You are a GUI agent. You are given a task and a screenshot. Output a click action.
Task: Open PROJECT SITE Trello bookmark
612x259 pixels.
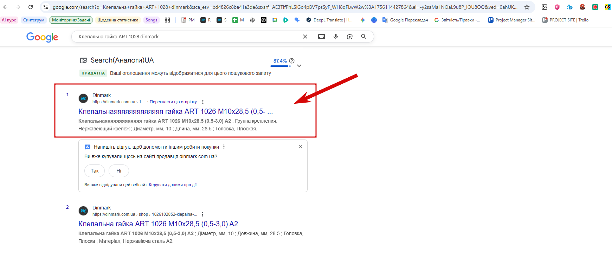tap(565, 20)
